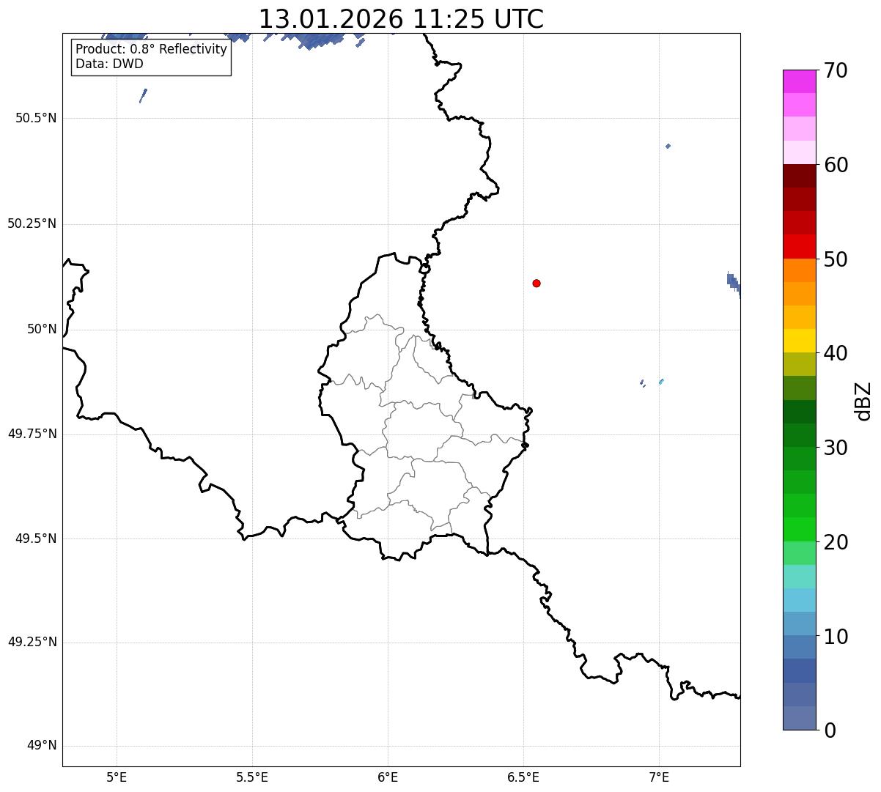Click the red radar site marker dot
The height and width of the screenshot is (792, 881).
click(x=537, y=283)
